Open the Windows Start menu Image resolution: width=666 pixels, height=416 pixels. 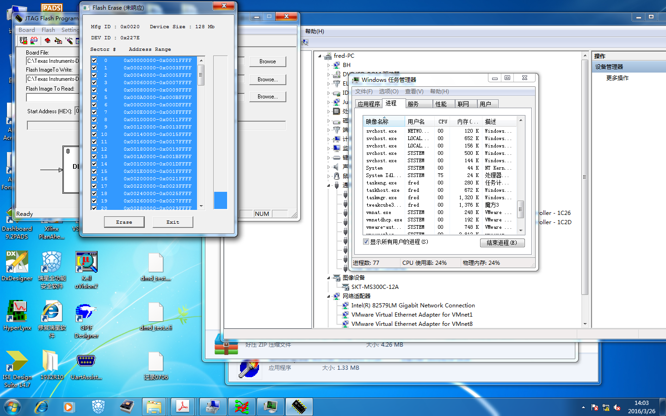pos(12,407)
